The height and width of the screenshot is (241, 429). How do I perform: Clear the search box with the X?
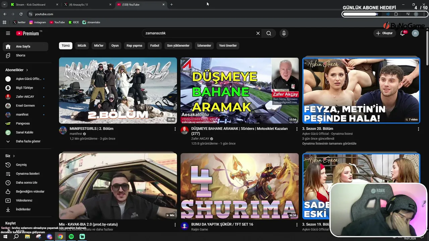point(258,33)
